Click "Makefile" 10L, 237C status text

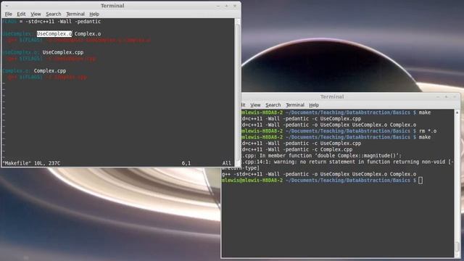click(31, 163)
